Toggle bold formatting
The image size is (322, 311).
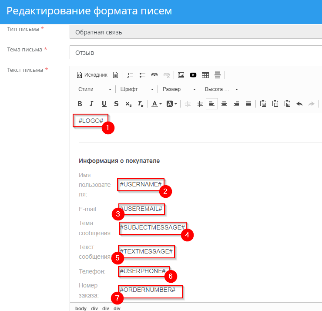(x=80, y=104)
